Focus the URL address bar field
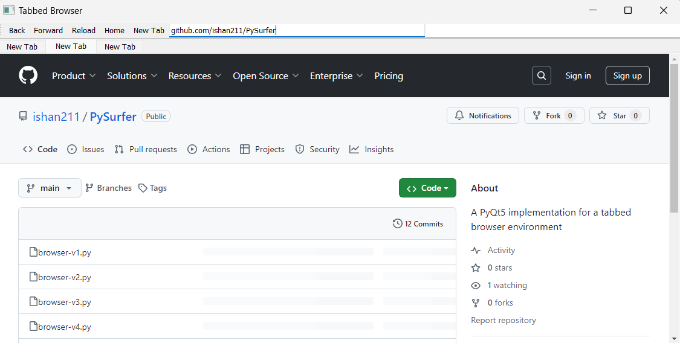This screenshot has width=680, height=343. (x=297, y=30)
